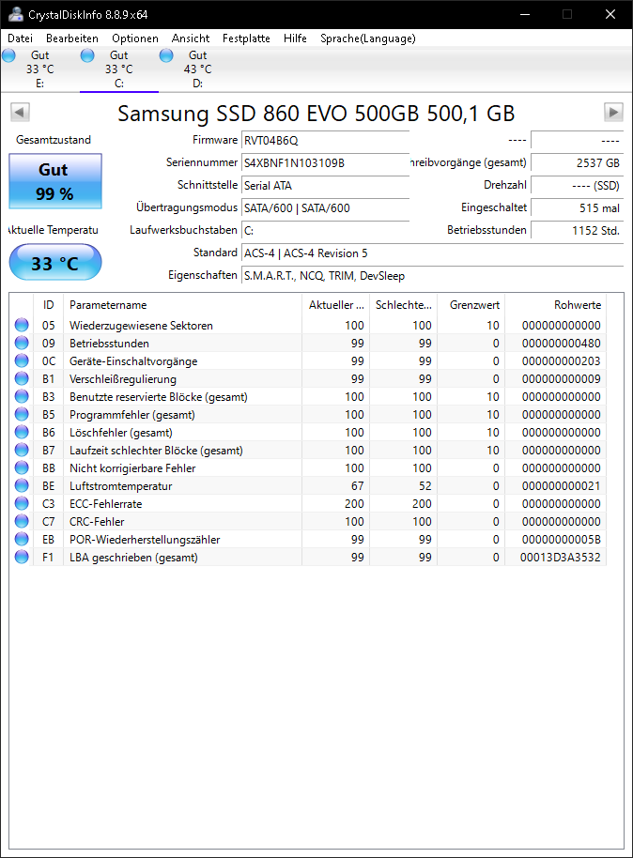Sort by Aktueller column header

coord(335,305)
